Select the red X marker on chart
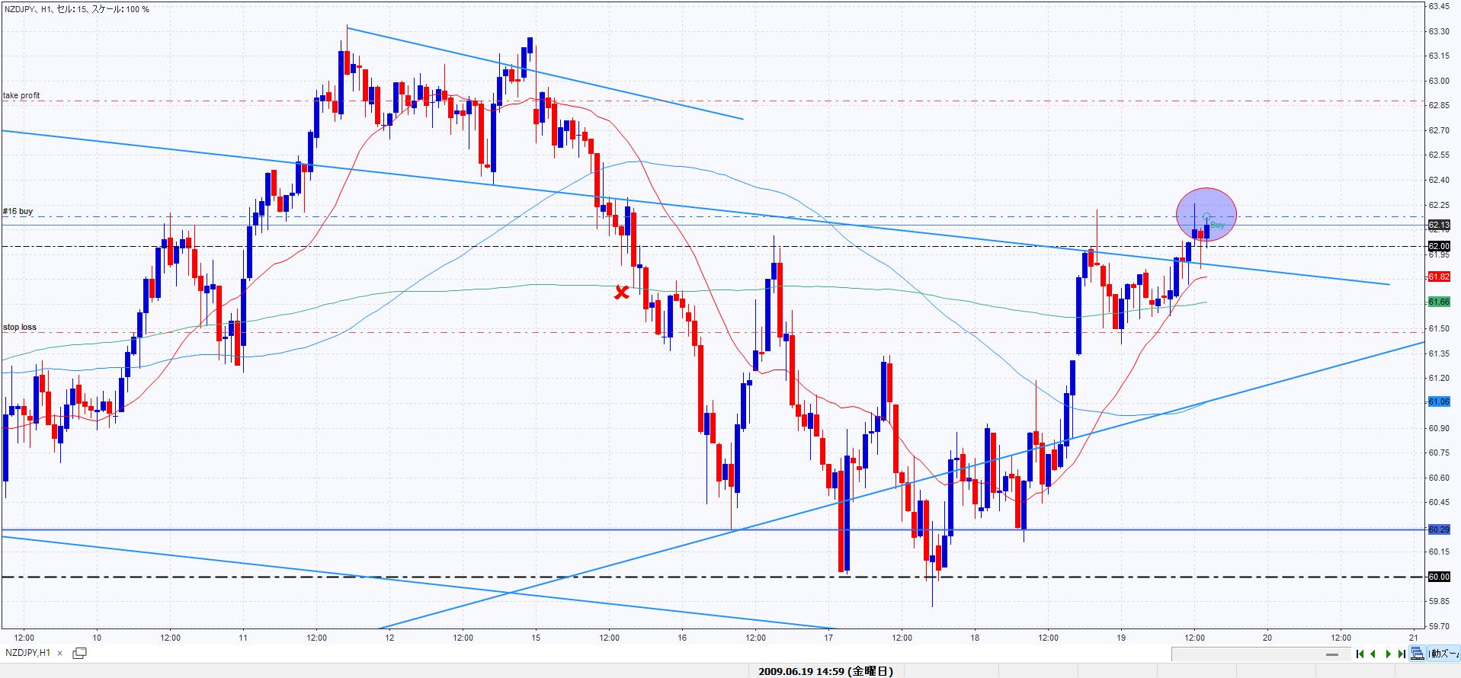The image size is (1461, 678). click(622, 292)
